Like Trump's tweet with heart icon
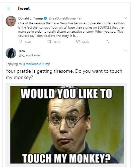This screenshot has width=132, height=167. [78, 41]
